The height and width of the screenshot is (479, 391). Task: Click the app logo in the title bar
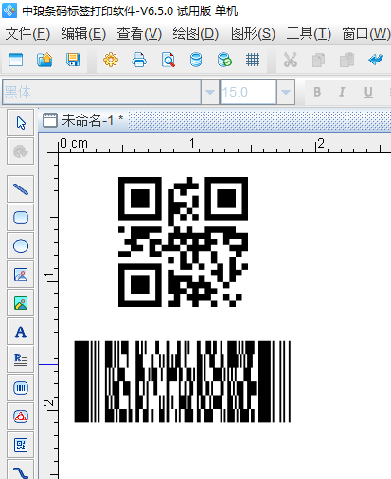point(9,10)
